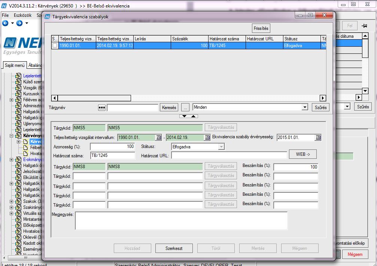
Task: Click the Elfogadva cell in the grid
Action: click(302, 46)
